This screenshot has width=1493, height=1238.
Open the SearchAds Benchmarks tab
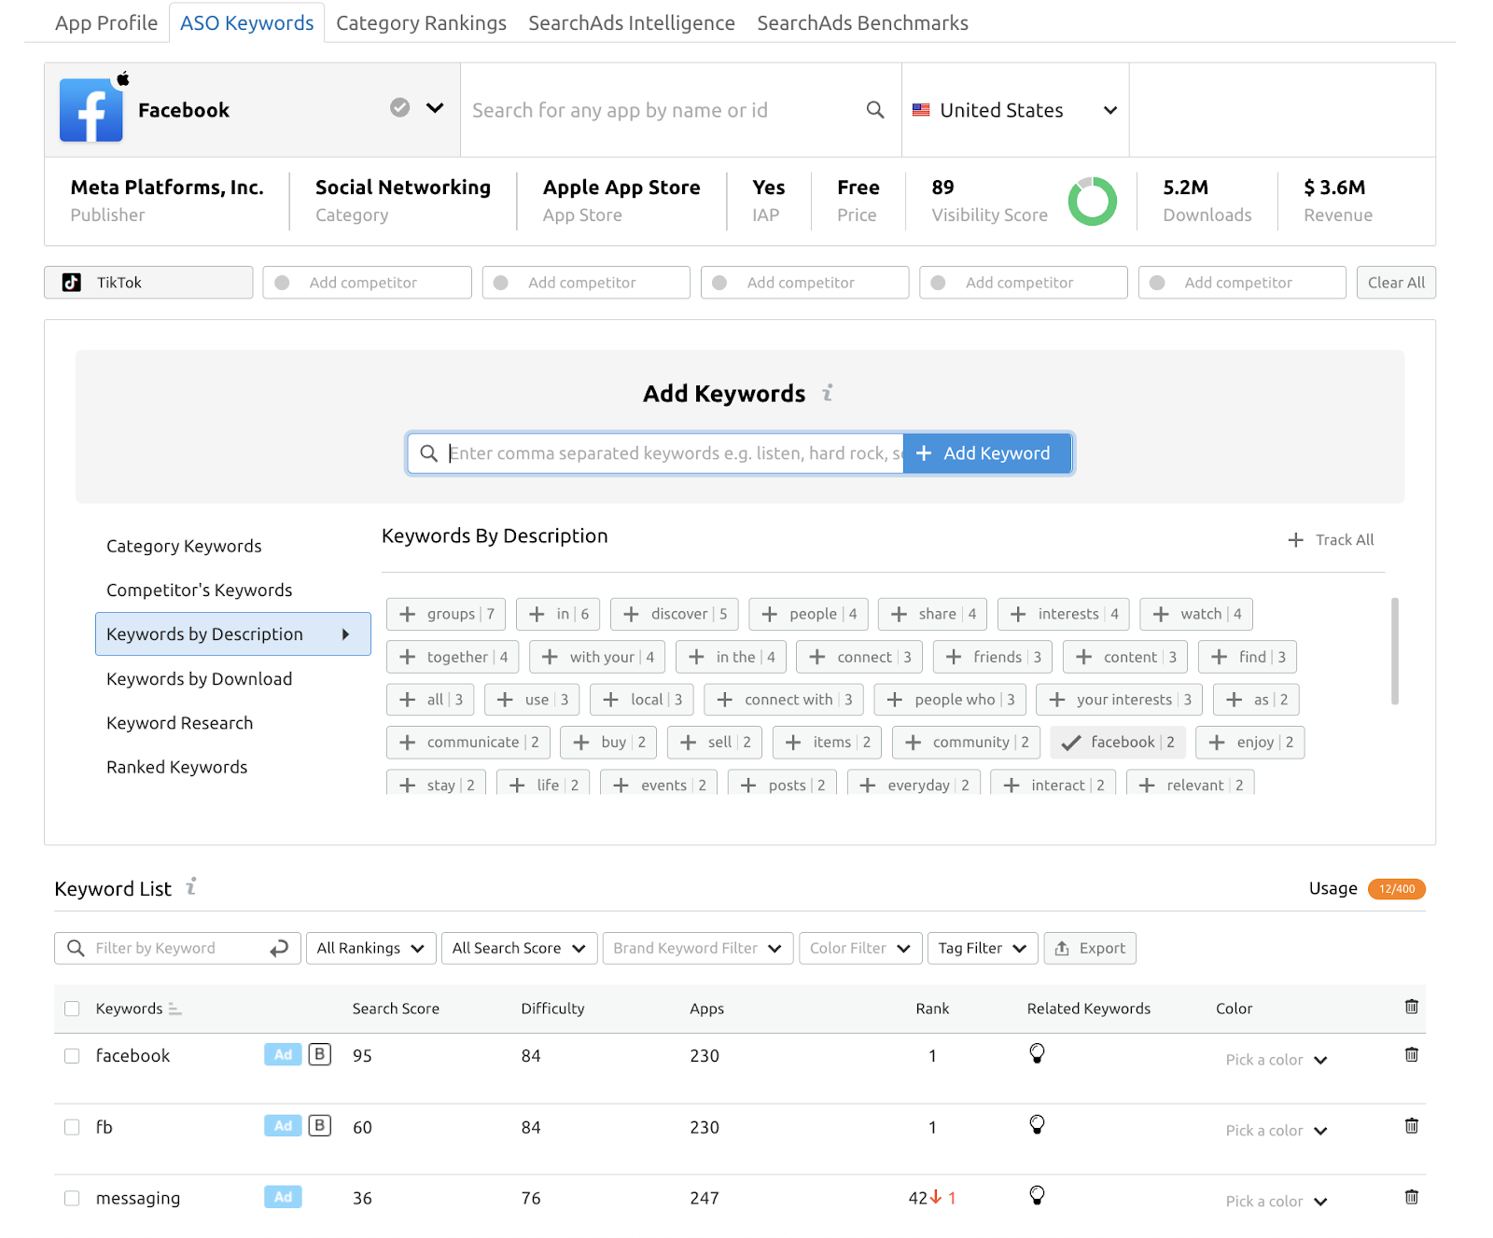click(x=861, y=22)
